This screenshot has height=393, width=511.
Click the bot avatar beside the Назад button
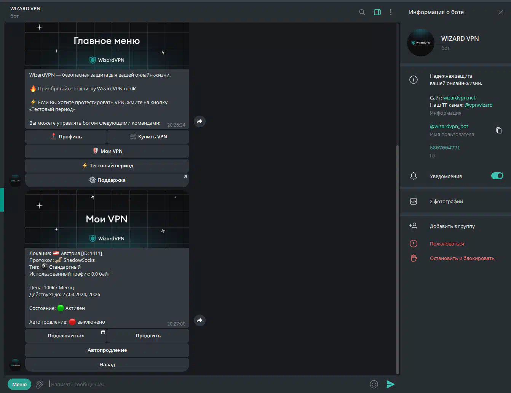point(15,365)
